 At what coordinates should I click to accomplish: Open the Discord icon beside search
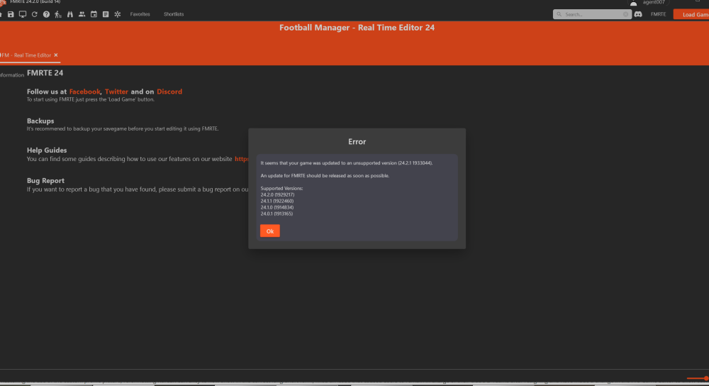tap(638, 14)
